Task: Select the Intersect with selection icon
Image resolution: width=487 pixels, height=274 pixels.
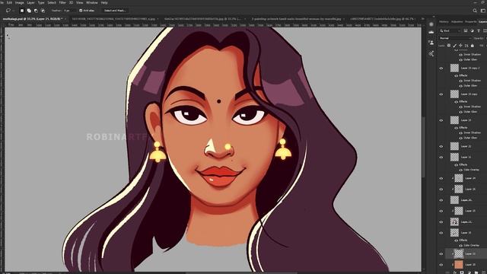Action: tap(43, 11)
